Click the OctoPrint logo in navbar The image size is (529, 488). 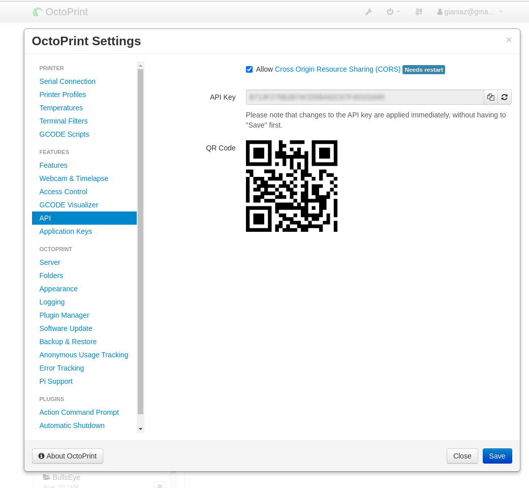click(60, 12)
